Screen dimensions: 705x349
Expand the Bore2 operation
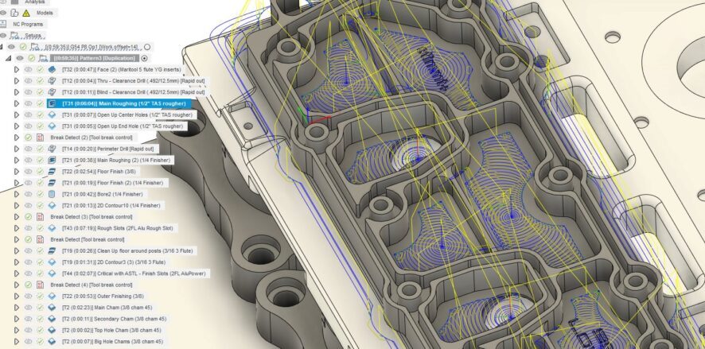pyautogui.click(x=17, y=194)
